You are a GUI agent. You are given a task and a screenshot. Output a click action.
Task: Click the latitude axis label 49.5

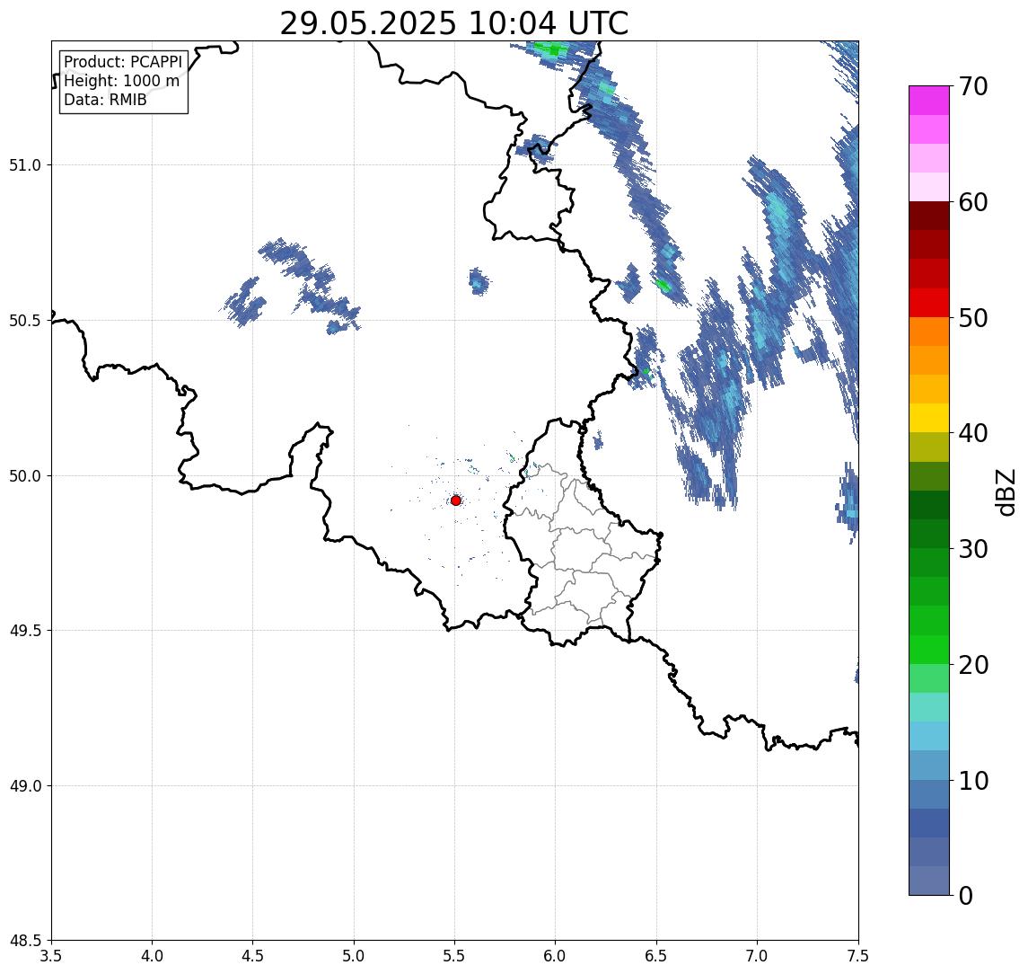tap(25, 631)
